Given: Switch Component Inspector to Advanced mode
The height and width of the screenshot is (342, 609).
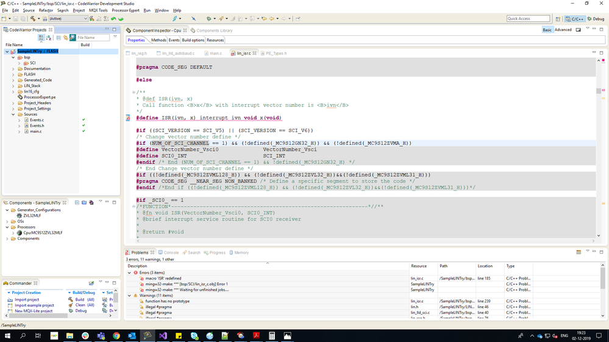Looking at the screenshot, I should coord(563,30).
